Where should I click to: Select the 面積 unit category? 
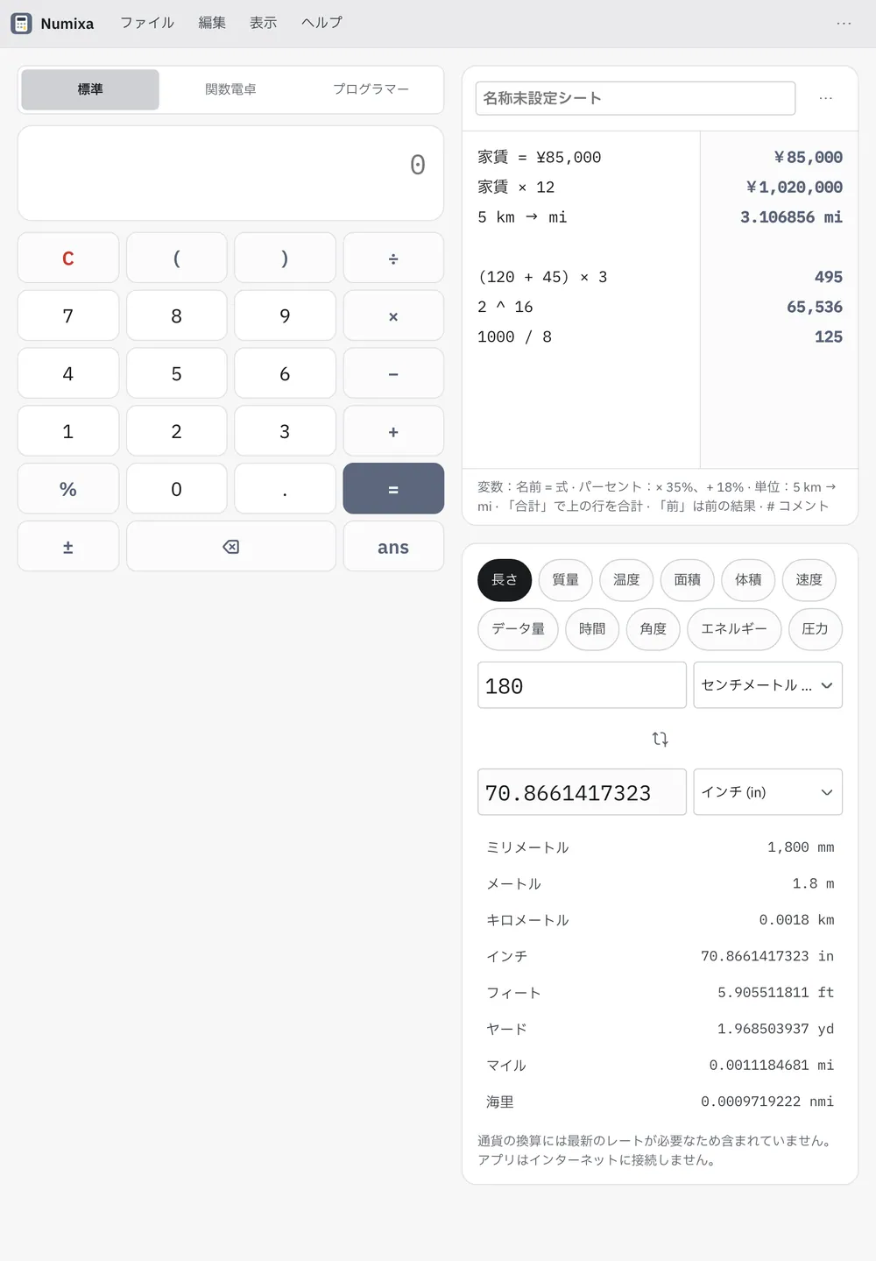point(688,580)
